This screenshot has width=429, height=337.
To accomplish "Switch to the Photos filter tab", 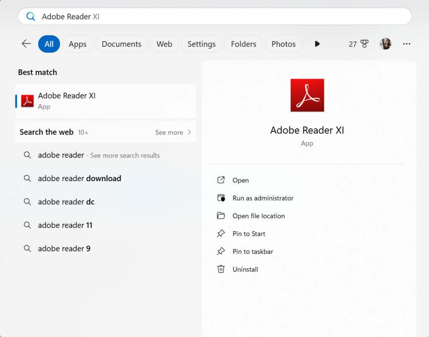I will coord(284,44).
